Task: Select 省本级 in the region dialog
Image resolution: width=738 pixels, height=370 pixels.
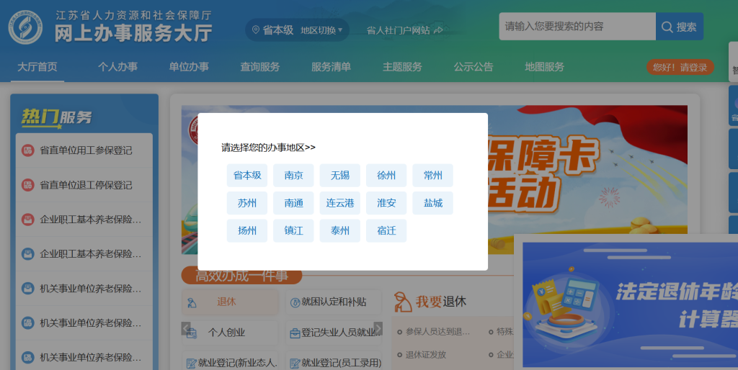Action: click(247, 176)
